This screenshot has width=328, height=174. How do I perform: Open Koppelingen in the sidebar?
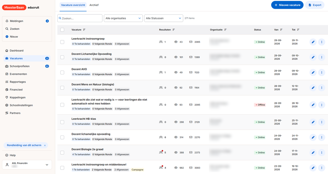27,97
